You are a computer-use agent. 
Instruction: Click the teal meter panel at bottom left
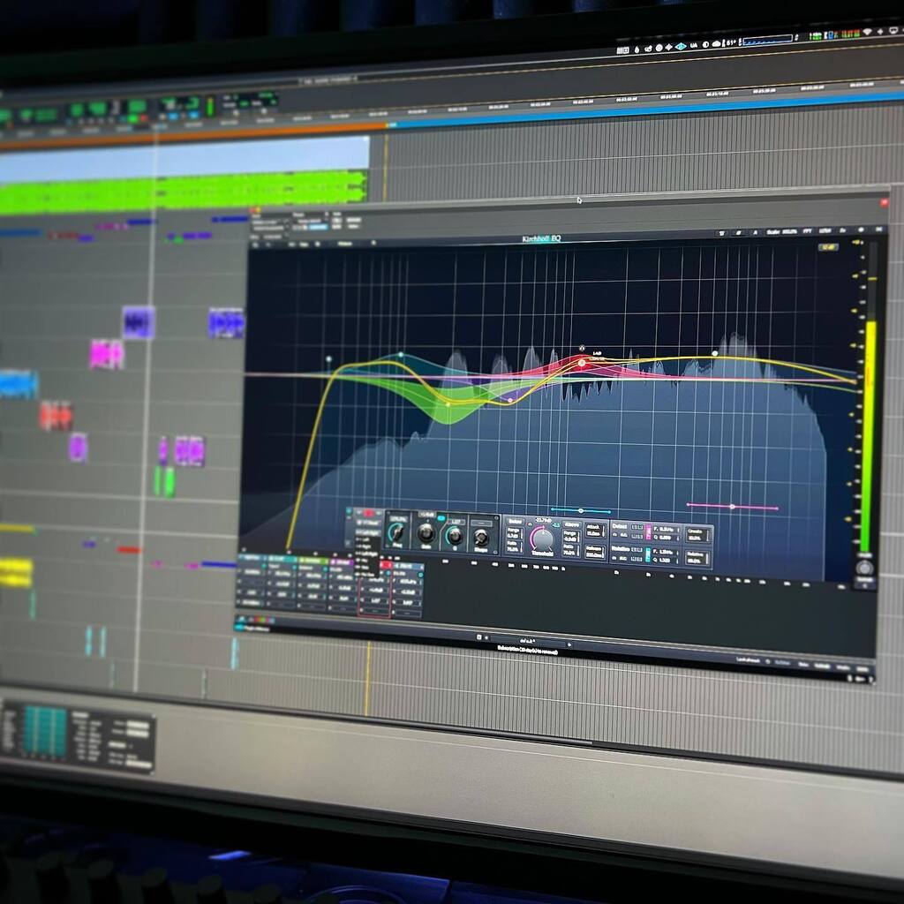coord(45,730)
